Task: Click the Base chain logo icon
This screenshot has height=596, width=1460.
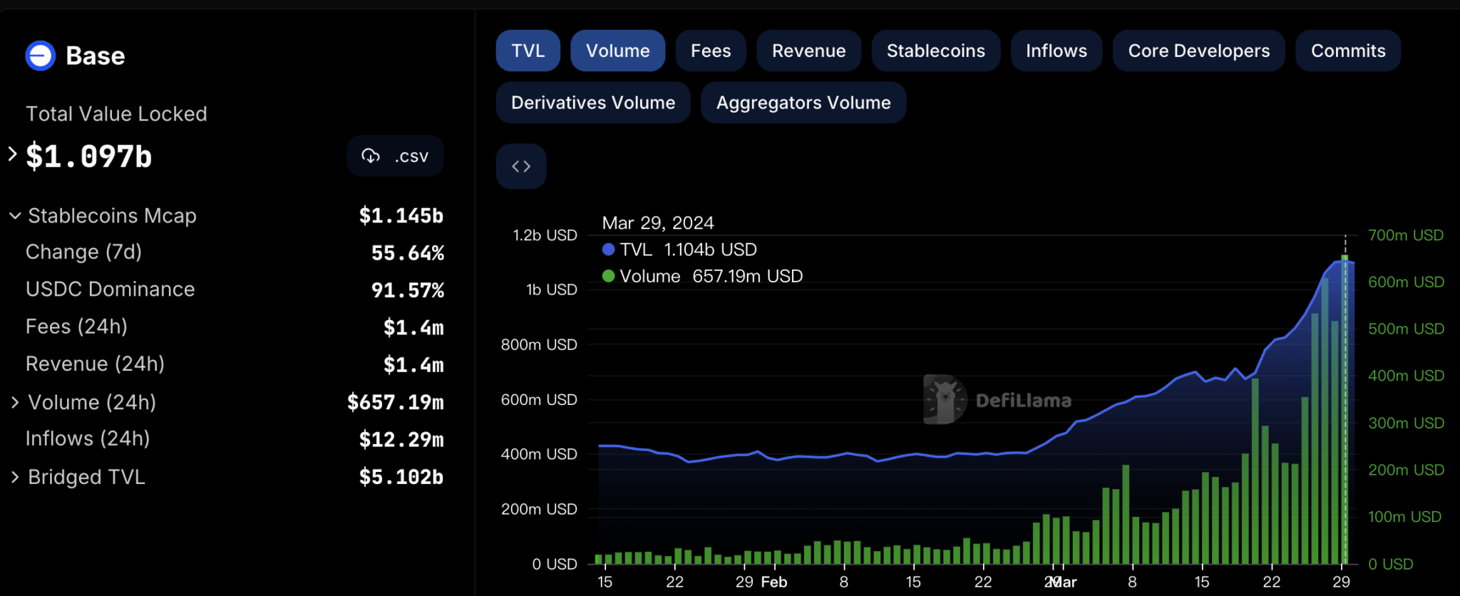Action: (x=41, y=56)
